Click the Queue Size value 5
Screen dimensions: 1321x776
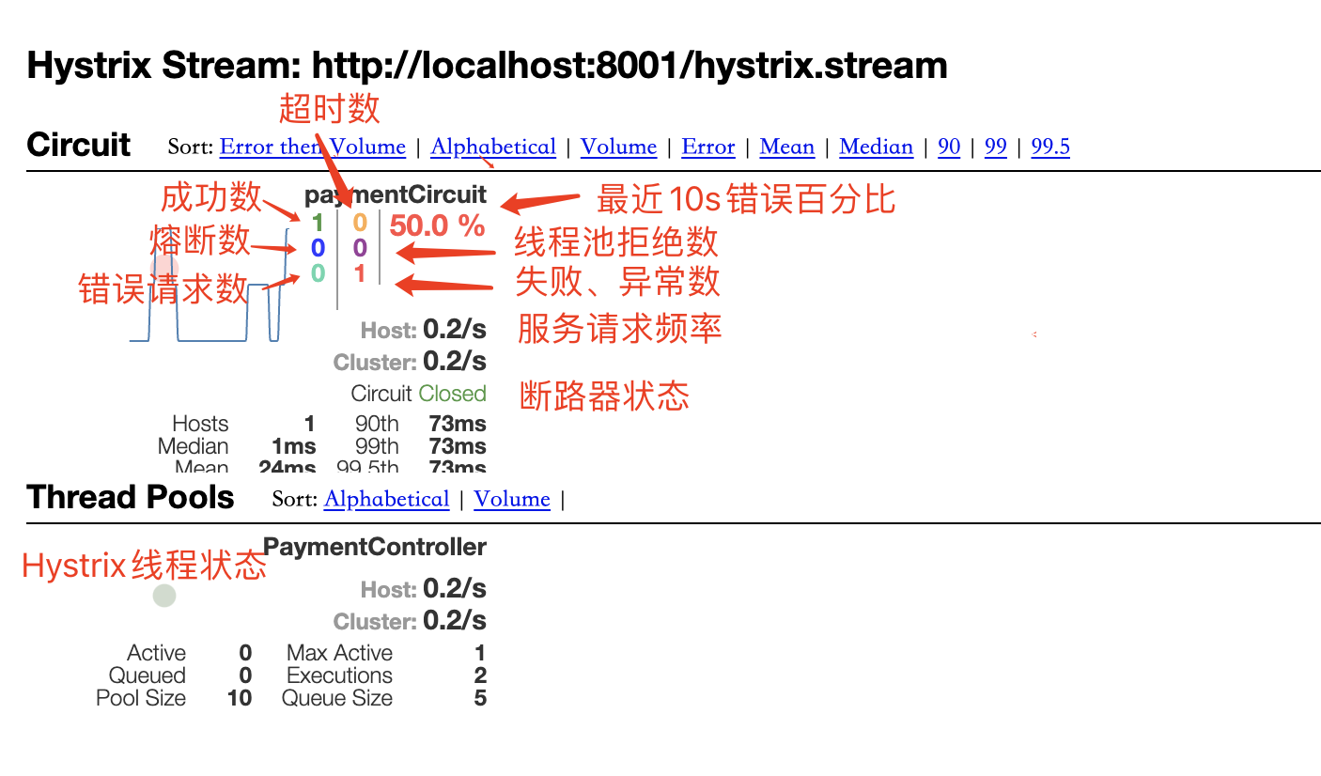[x=480, y=698]
